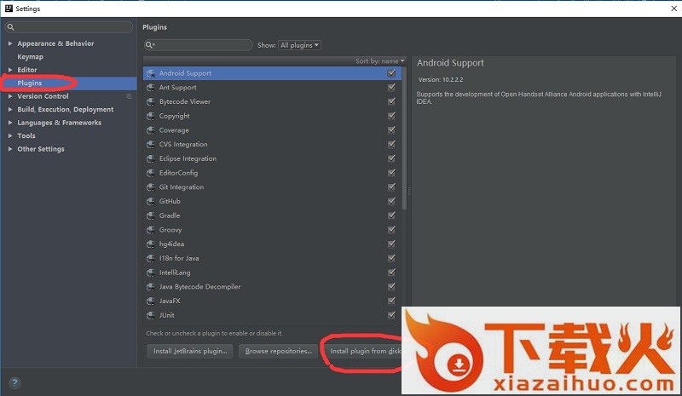This screenshot has width=682, height=396.
Task: Click the IntelliLang plugin icon
Action: click(151, 273)
